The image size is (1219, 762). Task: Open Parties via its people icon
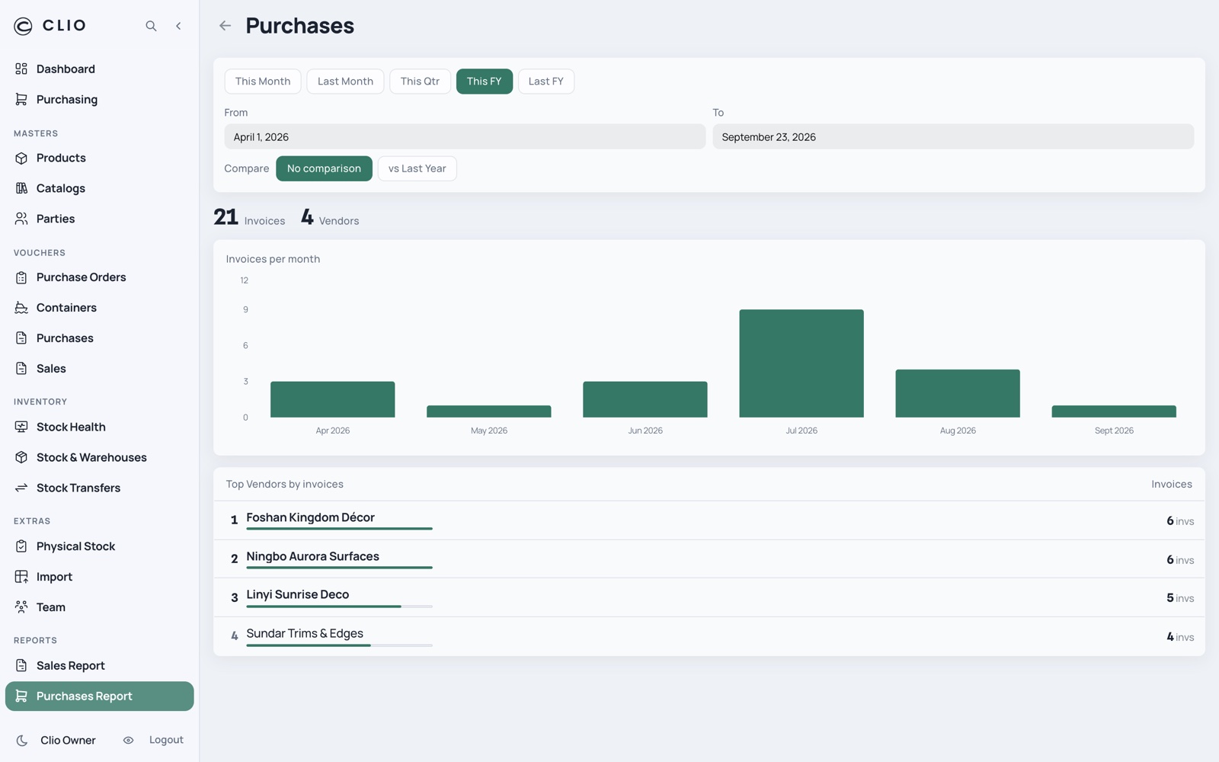tap(21, 219)
